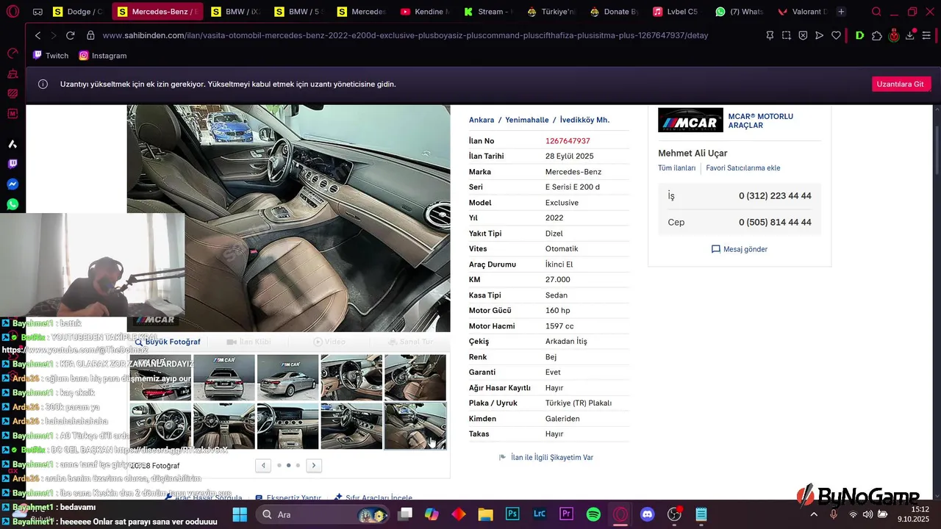Open the site security padlock info

point(90,35)
